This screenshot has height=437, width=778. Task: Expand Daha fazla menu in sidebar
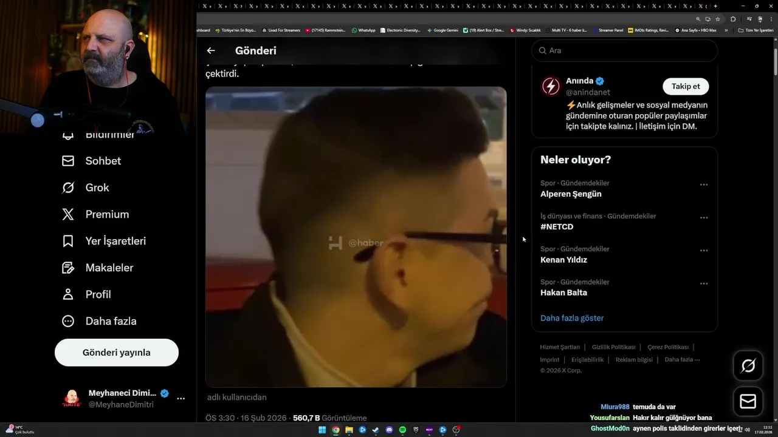tap(100, 321)
